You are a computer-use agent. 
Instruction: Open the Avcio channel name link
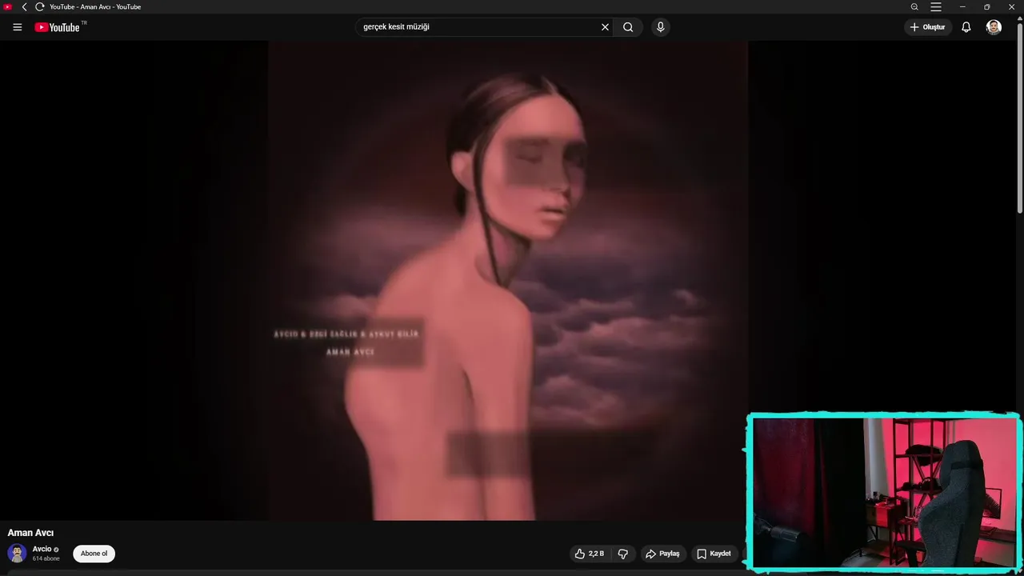tap(42, 549)
